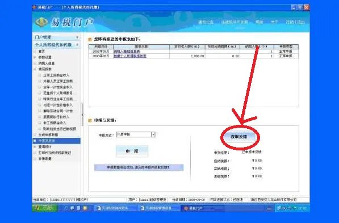Select 申报及反馈 highlighted sidebar item

click(56, 141)
